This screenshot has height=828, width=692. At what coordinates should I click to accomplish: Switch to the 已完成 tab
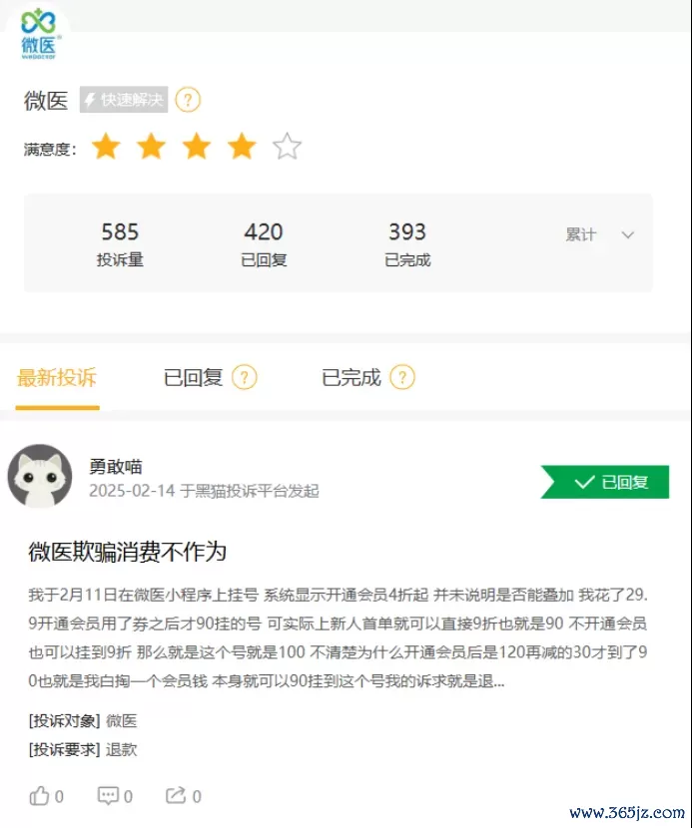(351, 377)
